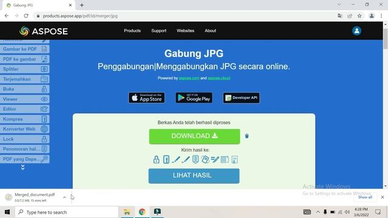This screenshot has width=388, height=218.
Task: Expand the sidebar with the double chevron
Action: [23, 167]
